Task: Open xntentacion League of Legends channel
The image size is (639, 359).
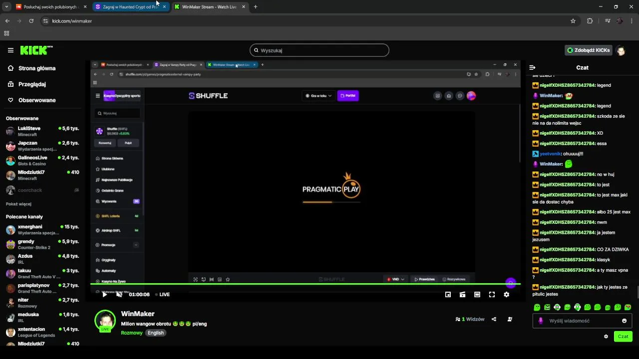Action: coord(42,332)
